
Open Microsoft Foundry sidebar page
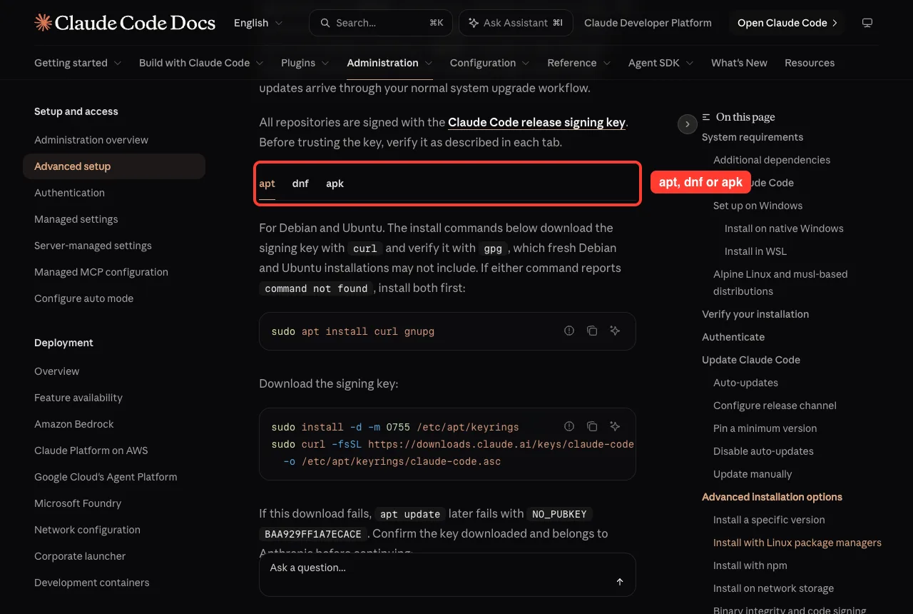coord(78,503)
